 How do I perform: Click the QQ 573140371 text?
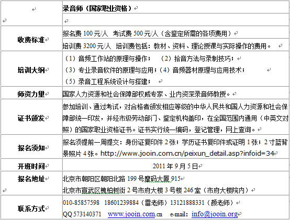tap(82, 214)
